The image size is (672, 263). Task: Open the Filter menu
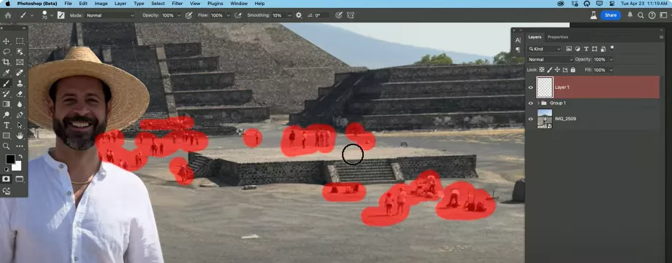coord(177,4)
